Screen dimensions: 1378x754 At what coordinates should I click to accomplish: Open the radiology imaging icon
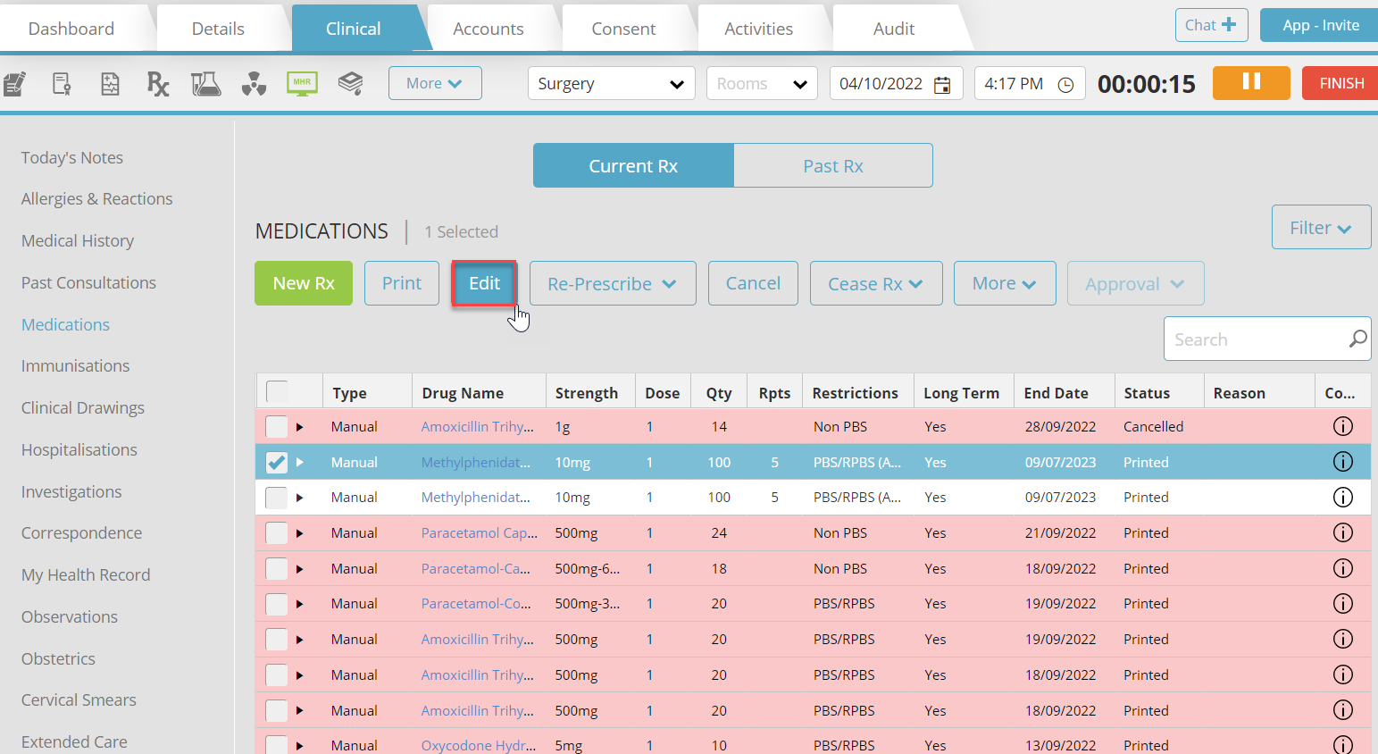255,85
